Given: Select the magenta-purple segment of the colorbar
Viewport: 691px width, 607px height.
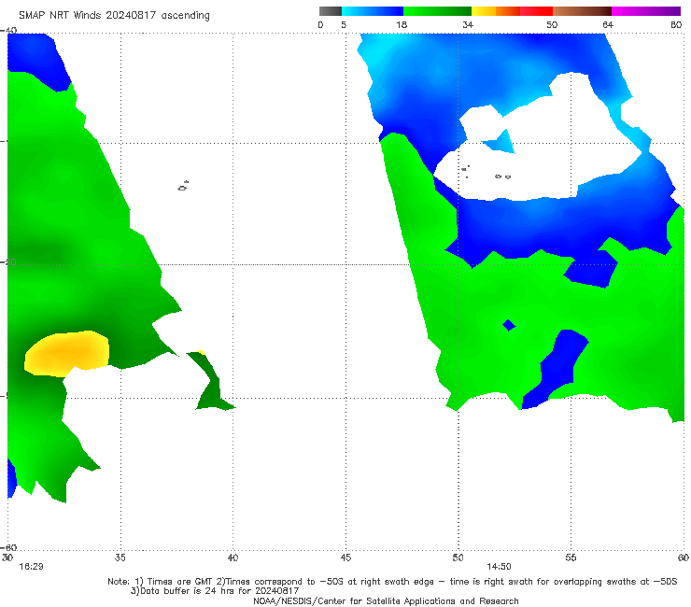Looking at the screenshot, I should pos(646,11).
